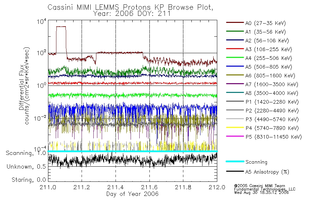Image resolution: width=319 pixels, height=202 pixels.
Task: Click the cyan Scanning legend line
Action: [x=235, y=161]
